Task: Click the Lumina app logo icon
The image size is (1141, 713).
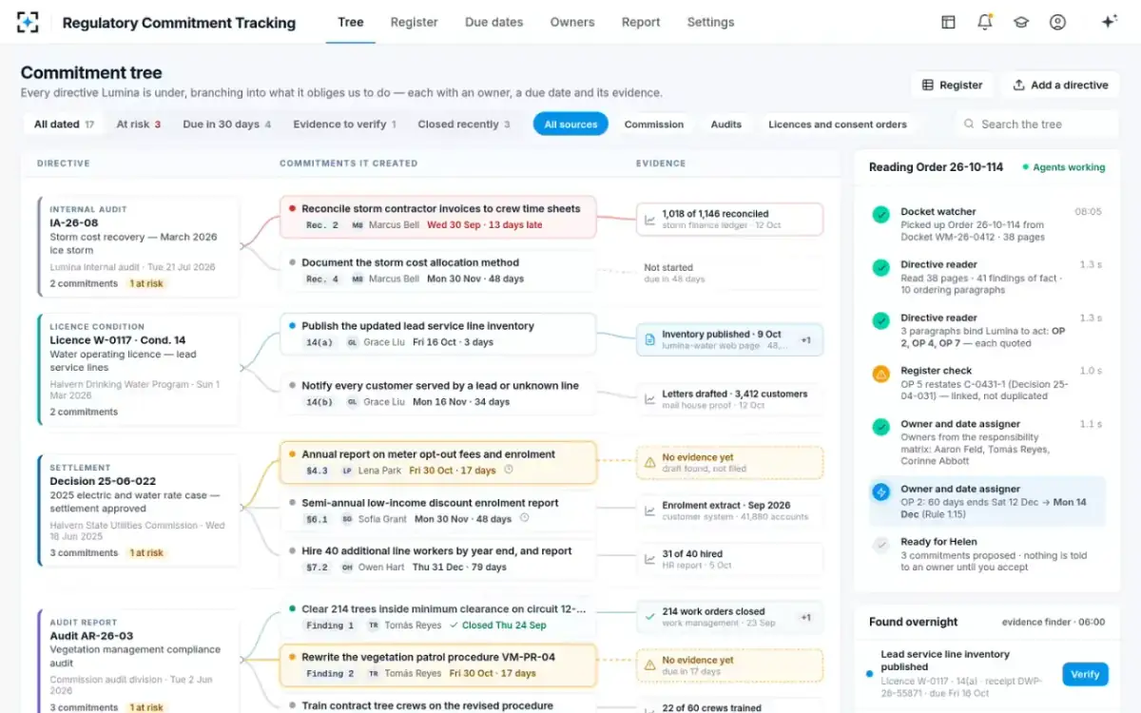Action: (28, 22)
